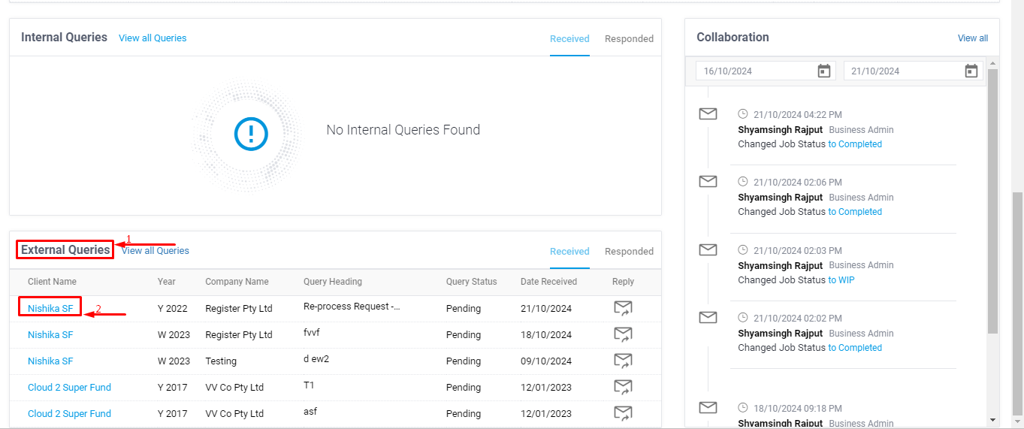This screenshot has width=1024, height=429.
Task: Switch to Responded tab in External Queries
Action: 629,251
